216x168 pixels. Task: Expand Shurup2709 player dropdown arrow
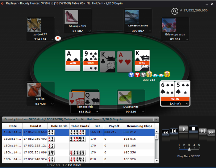(x=90, y=31)
